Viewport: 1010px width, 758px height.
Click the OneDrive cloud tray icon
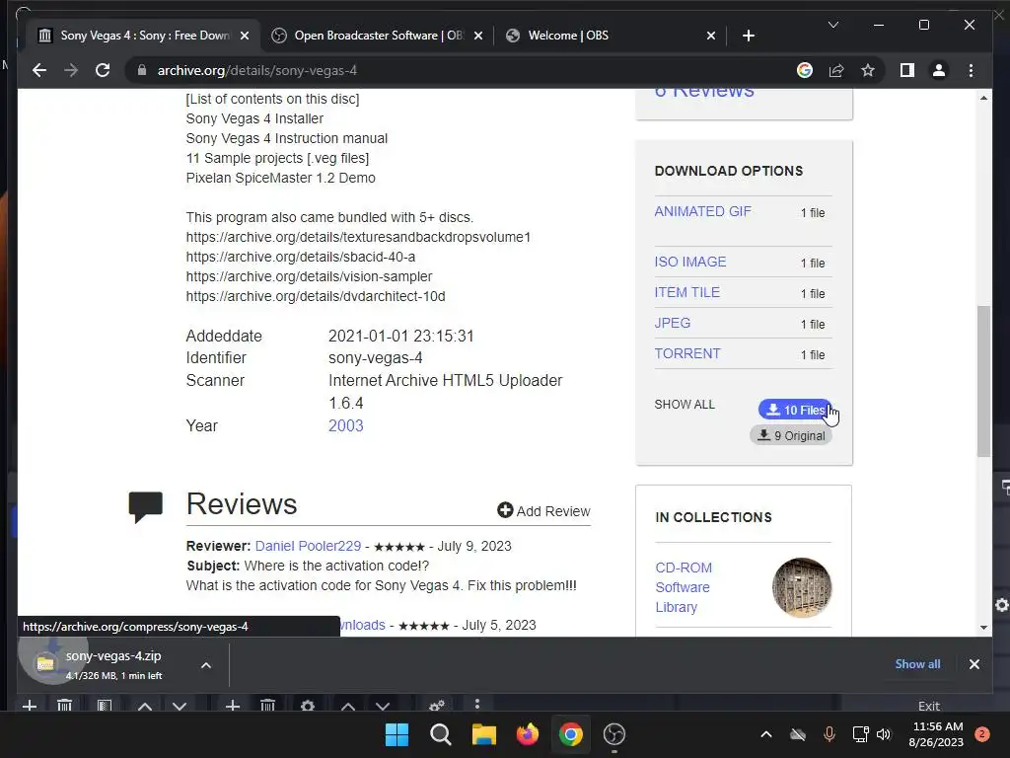[797, 734]
